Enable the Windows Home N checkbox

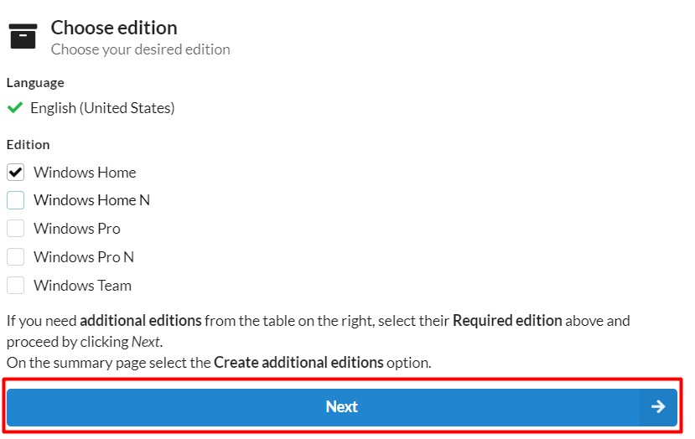[x=15, y=200]
